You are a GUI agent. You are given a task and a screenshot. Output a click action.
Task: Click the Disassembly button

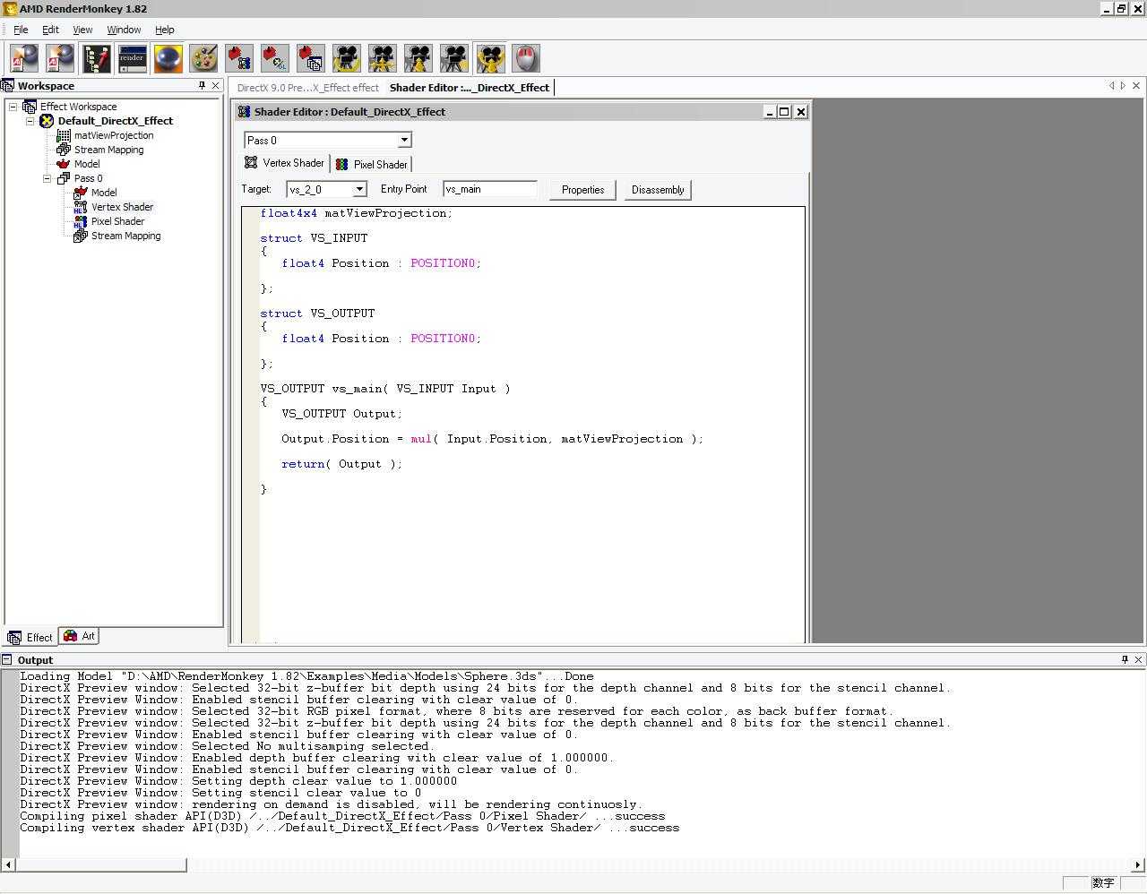tap(658, 190)
